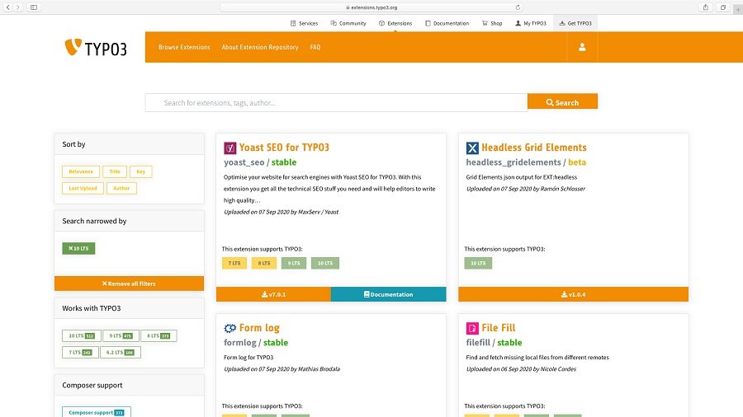This screenshot has width=743, height=417.
Task: Click 'Works with TYPO3' heading
Action: [92, 307]
